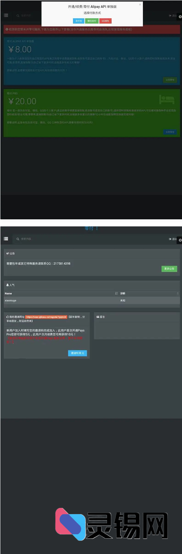This screenshot has width=182, height=554.
Task: Click the orange invite registration URL
Action: (x=46, y=317)
